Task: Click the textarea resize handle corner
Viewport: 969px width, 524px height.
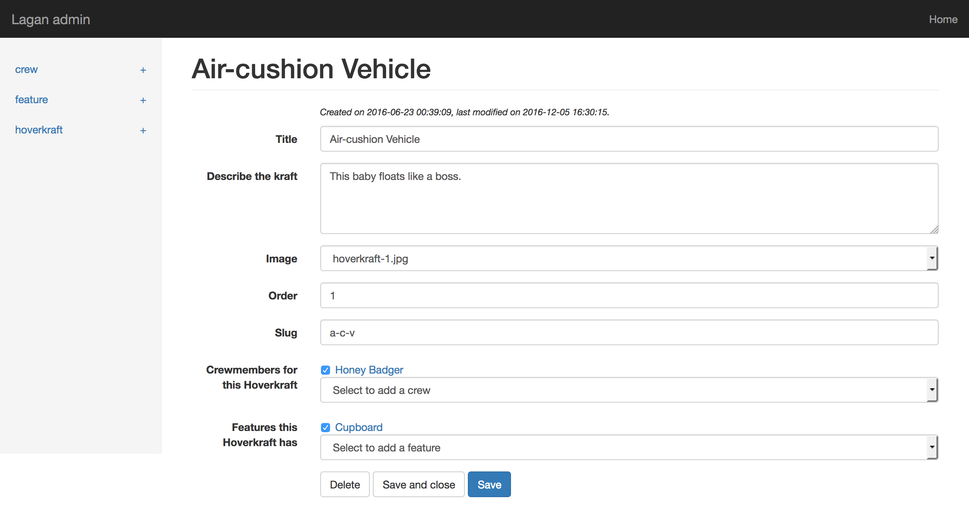Action: 934,229
